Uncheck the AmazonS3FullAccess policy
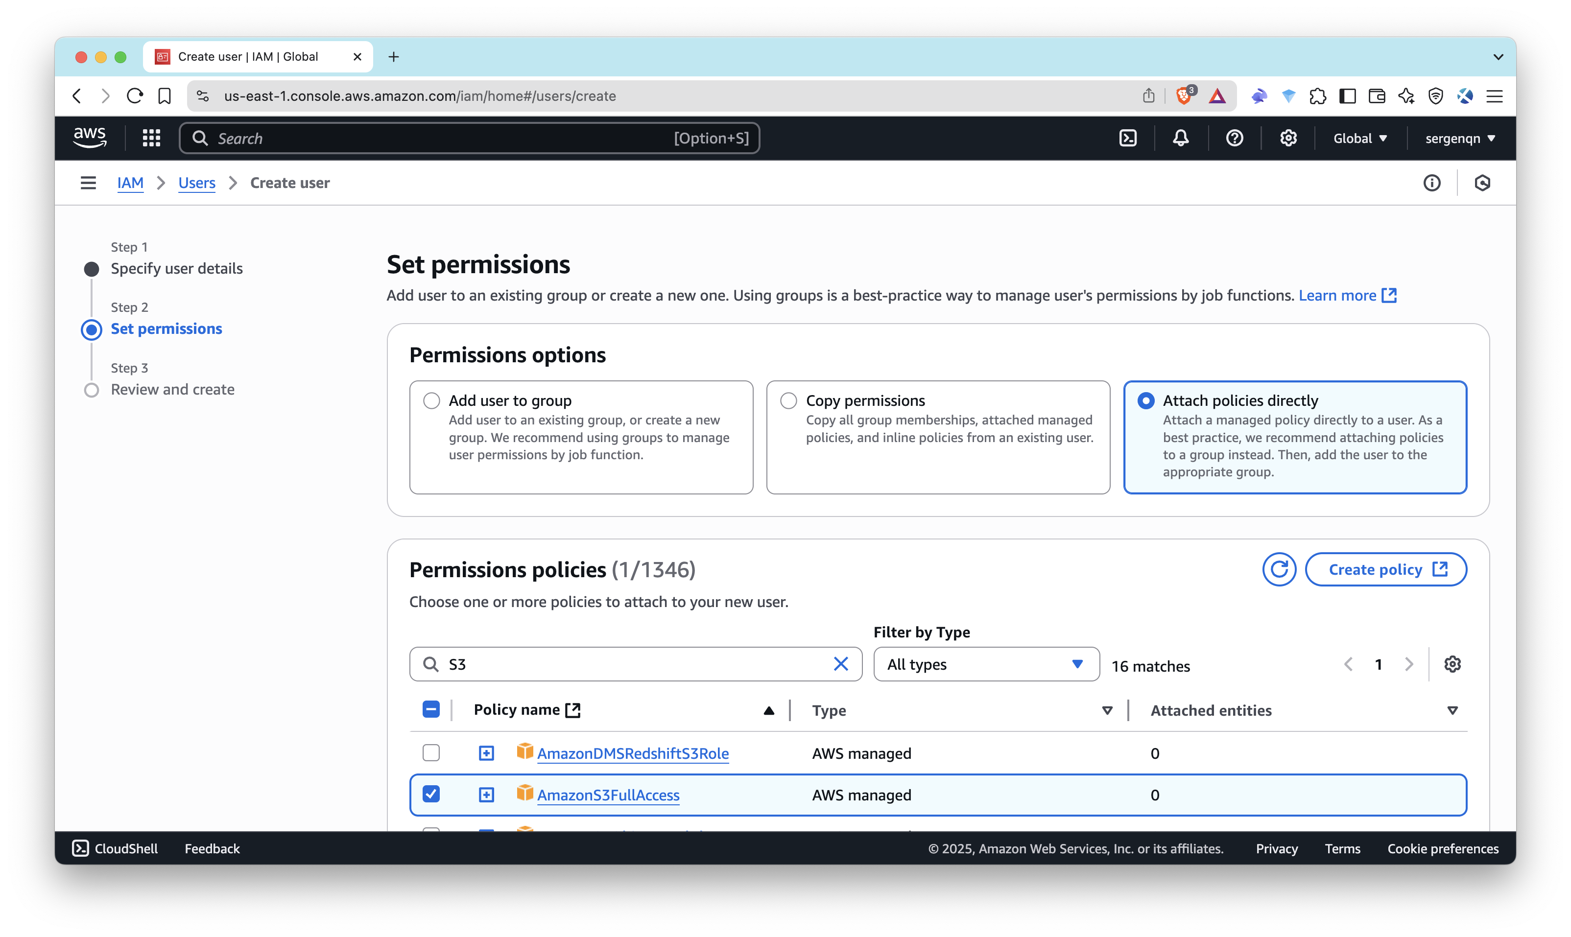The width and height of the screenshot is (1571, 937). (431, 795)
